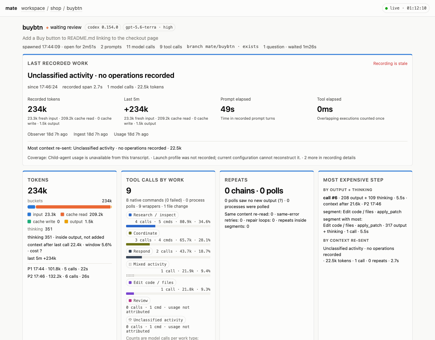Open the shop breadcrumb link
Viewport: 435px width, 340px height.
coord(56,8)
